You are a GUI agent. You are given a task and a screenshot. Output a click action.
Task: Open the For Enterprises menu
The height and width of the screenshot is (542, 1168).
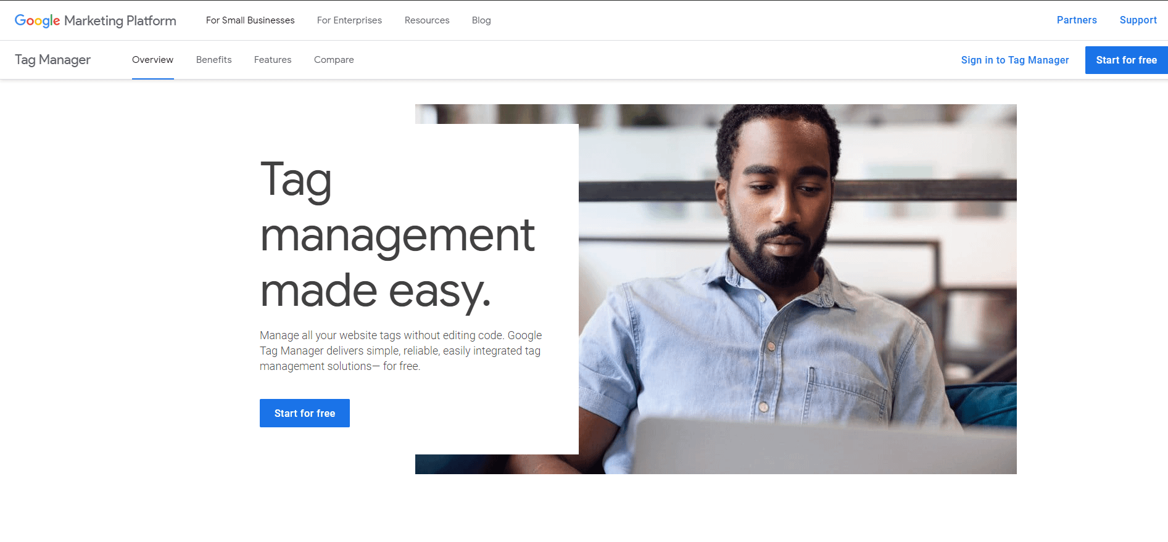(x=349, y=20)
